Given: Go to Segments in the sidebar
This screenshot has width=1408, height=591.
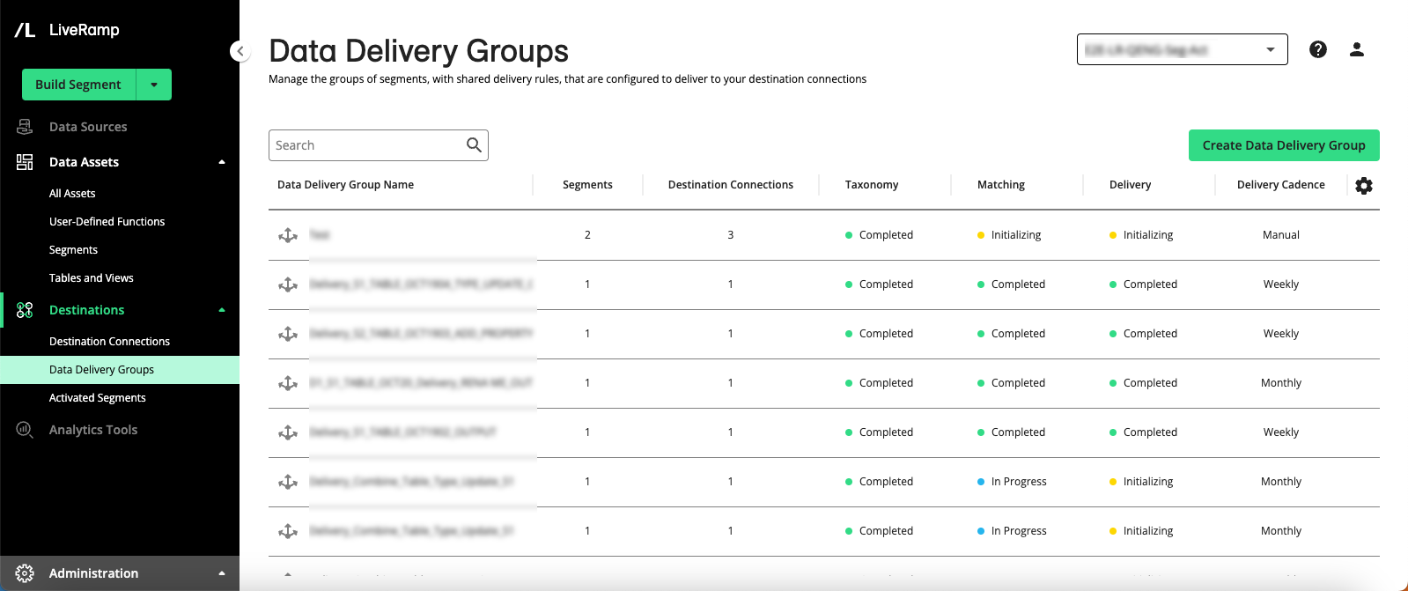Looking at the screenshot, I should [x=73, y=250].
